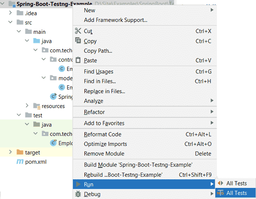Open the Refactor submenu

[x=145, y=112]
